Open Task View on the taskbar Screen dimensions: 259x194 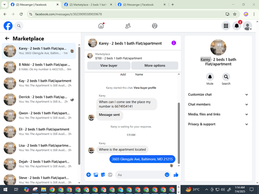[16, 190]
